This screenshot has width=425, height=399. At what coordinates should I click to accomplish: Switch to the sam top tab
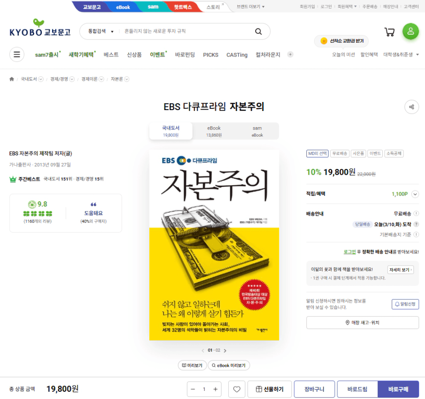(x=153, y=7)
